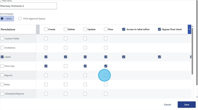The width and height of the screenshot is (198, 110).
Task: Enable View permission for Roles
Action: 106,84
